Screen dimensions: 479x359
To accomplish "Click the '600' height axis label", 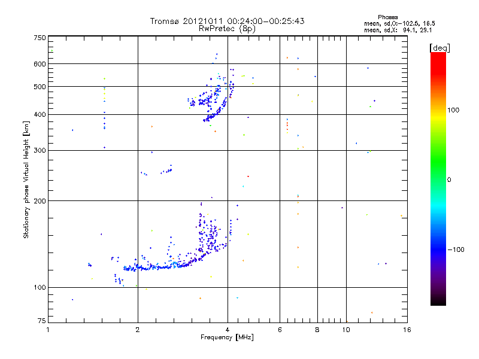I will (40, 64).
